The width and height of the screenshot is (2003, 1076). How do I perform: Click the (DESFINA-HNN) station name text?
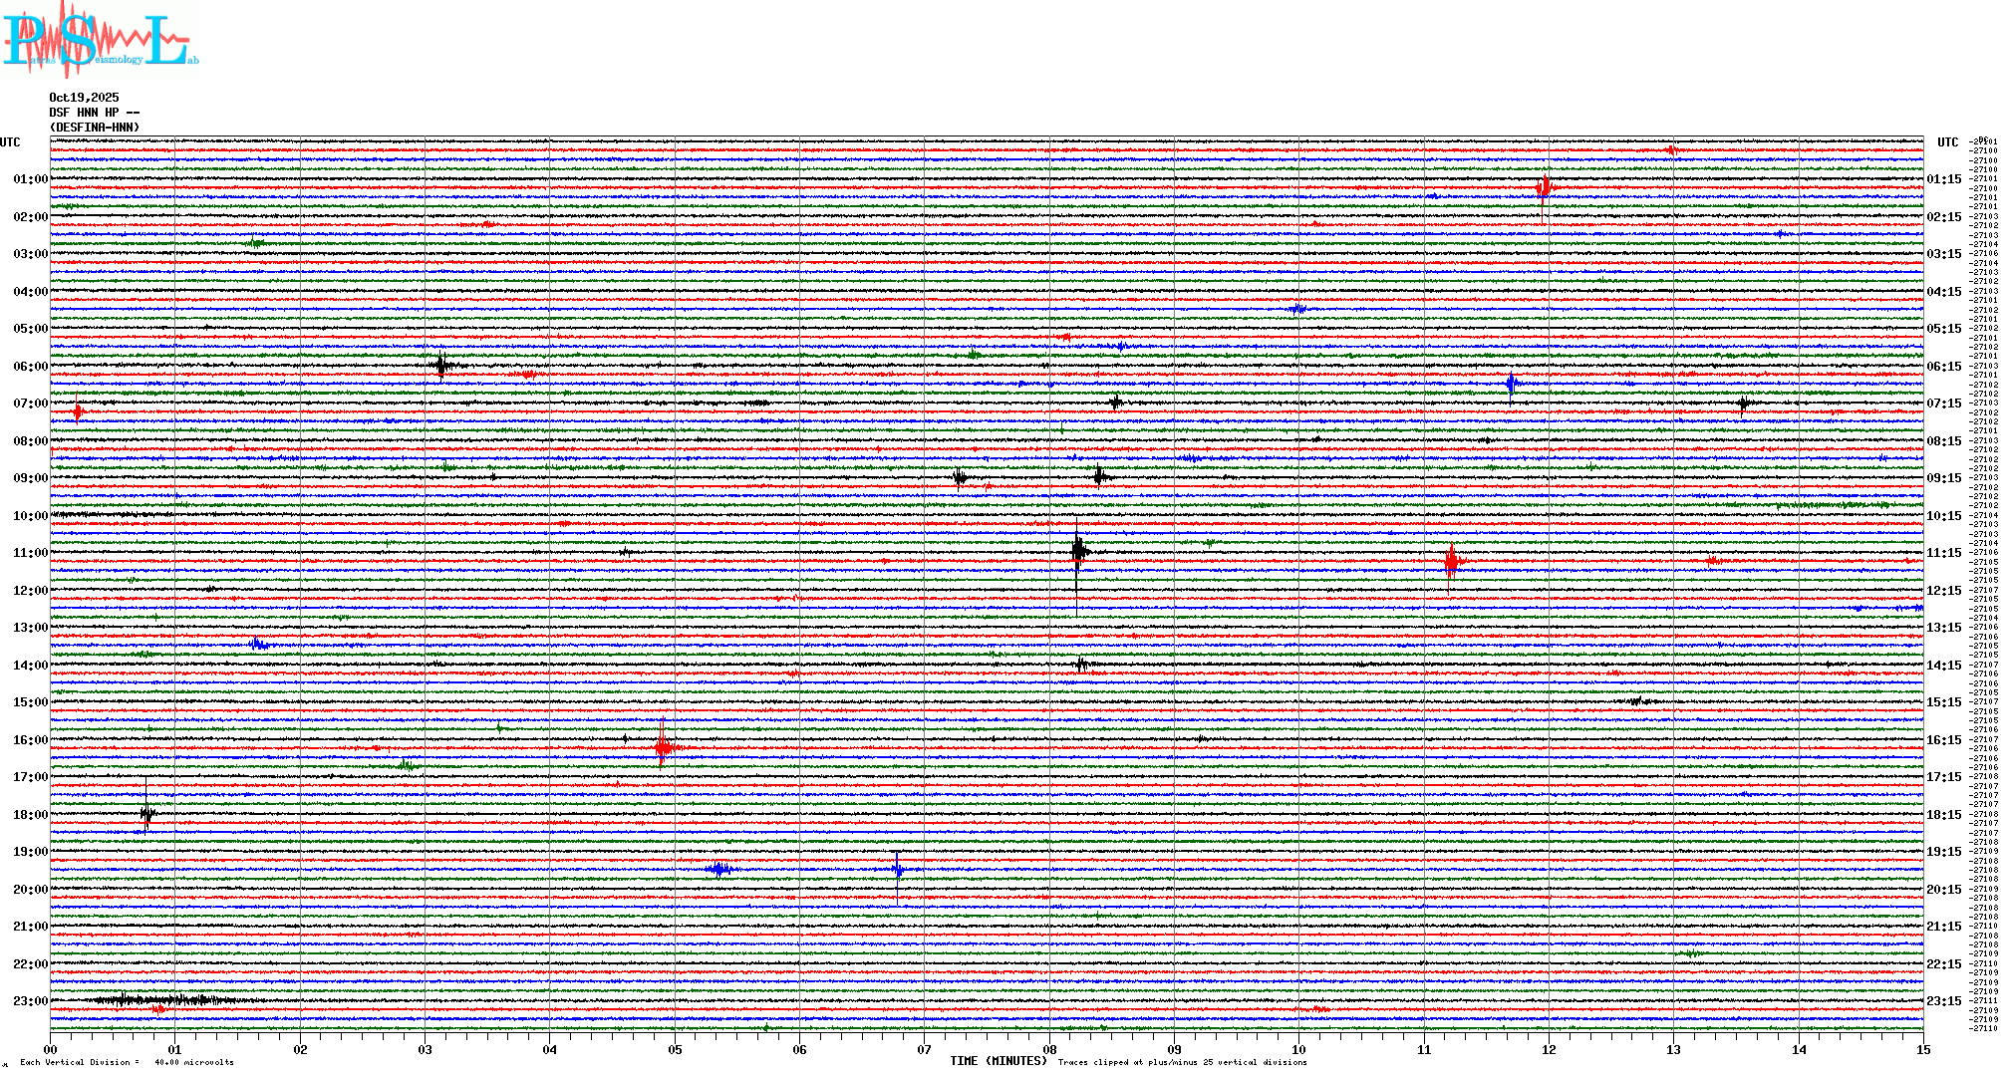(95, 128)
